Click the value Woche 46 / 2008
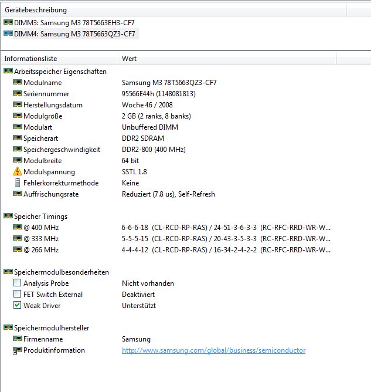 [x=147, y=105]
